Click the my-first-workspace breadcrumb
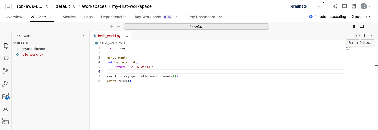378x130 pixels. coord(132,6)
